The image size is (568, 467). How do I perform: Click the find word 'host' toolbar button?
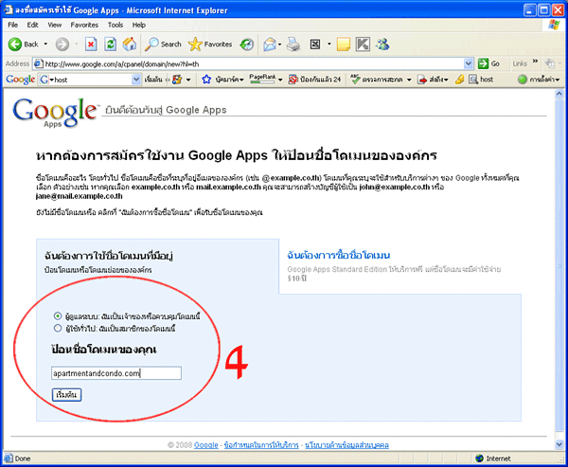pyautogui.click(x=481, y=80)
